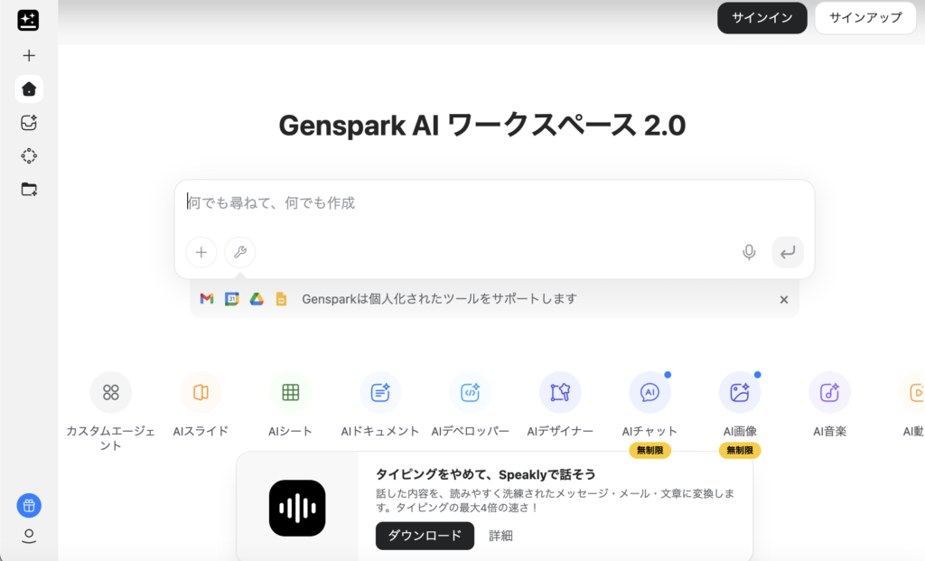Dismiss the personalized tools banner
925x561 pixels.
pos(783,299)
